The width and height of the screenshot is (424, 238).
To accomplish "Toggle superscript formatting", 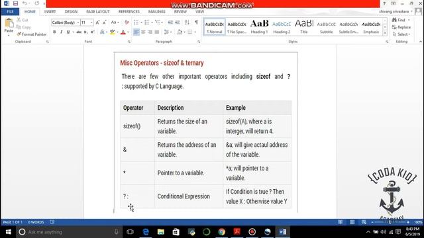I will (x=93, y=32).
